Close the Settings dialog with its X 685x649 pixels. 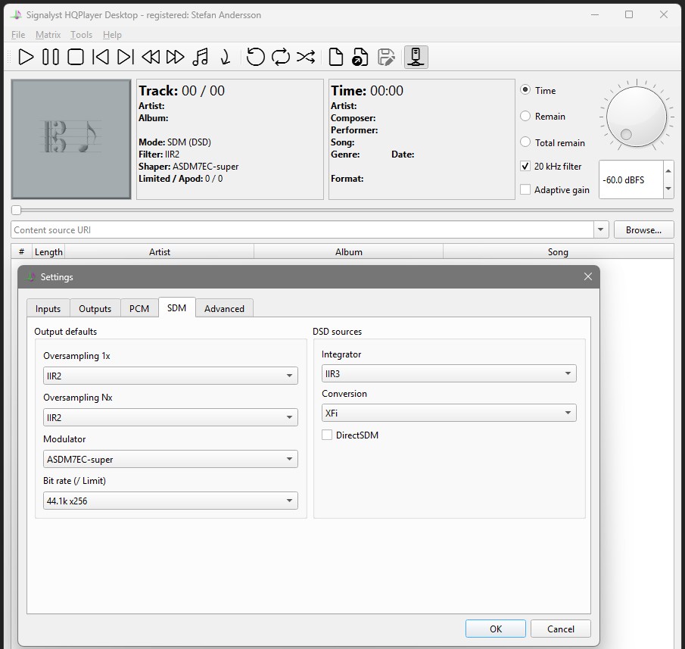coord(588,276)
